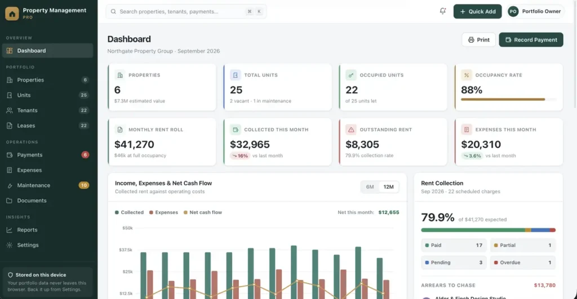This screenshot has height=299, width=577.
Task: Click the Expenses This Month receipt icon
Action: tap(466, 129)
